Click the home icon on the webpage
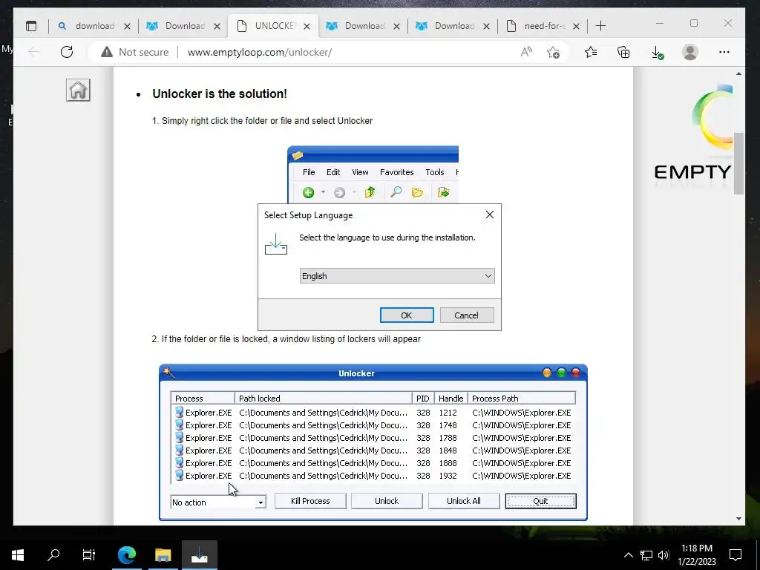The width and height of the screenshot is (760, 570). click(78, 90)
